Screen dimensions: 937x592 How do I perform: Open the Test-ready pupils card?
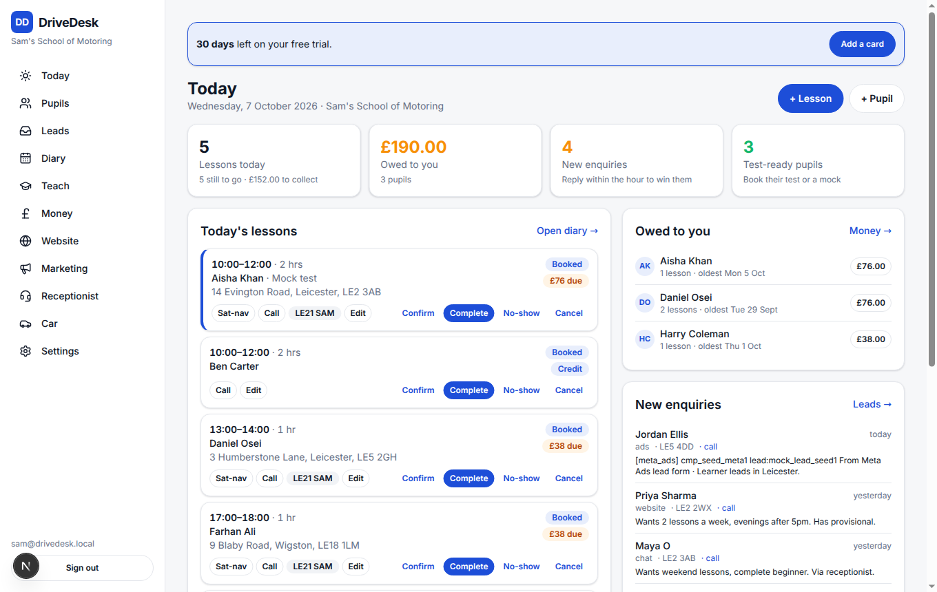pyautogui.click(x=818, y=160)
